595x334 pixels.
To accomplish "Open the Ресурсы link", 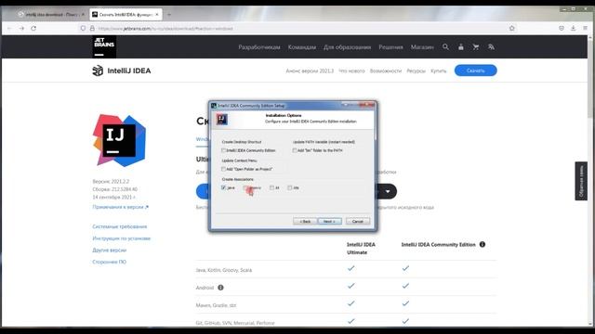I will click(416, 71).
